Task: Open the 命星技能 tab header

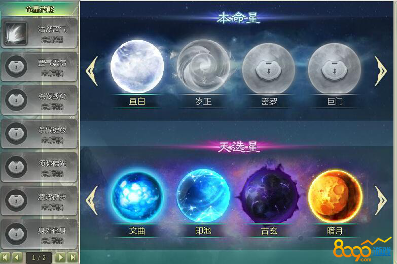Action: click(40, 10)
